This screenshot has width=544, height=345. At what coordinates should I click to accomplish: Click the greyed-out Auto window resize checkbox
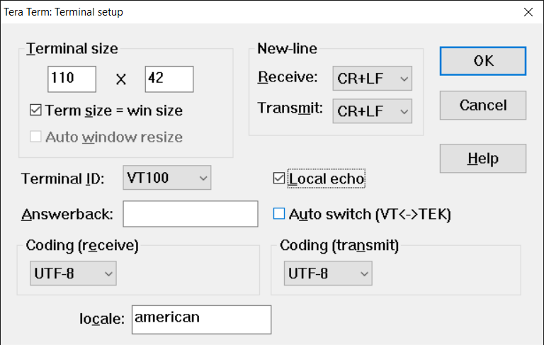[36, 137]
